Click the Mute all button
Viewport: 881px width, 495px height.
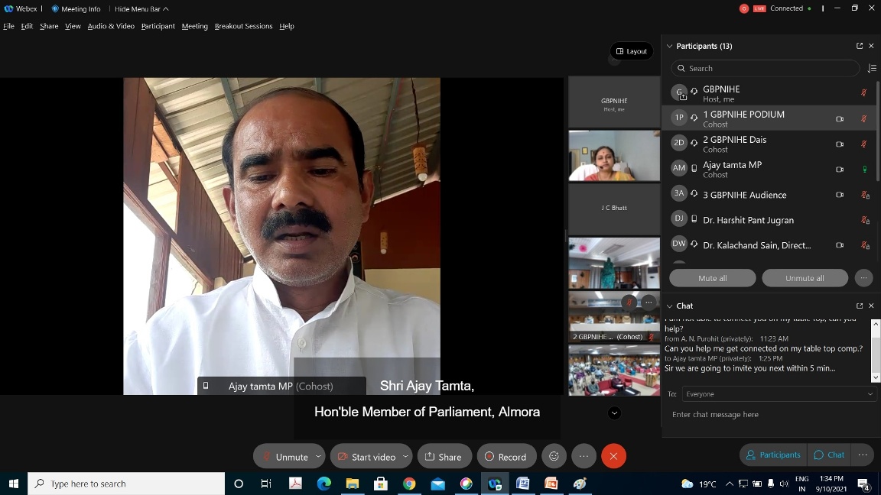(x=712, y=278)
